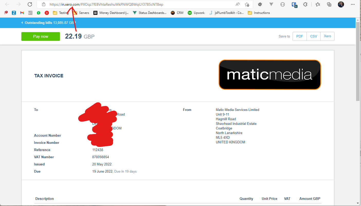Image resolution: width=361 pixels, height=206 pixels.
Task: Click the Description column header
Action: coord(44,199)
